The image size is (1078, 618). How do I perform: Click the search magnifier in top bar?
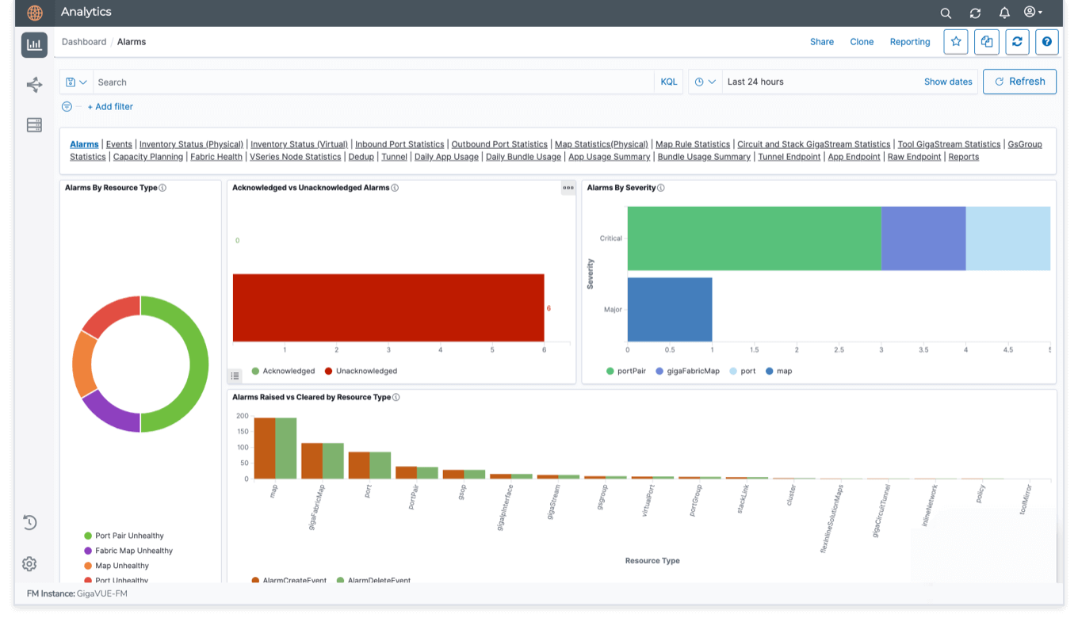(946, 13)
